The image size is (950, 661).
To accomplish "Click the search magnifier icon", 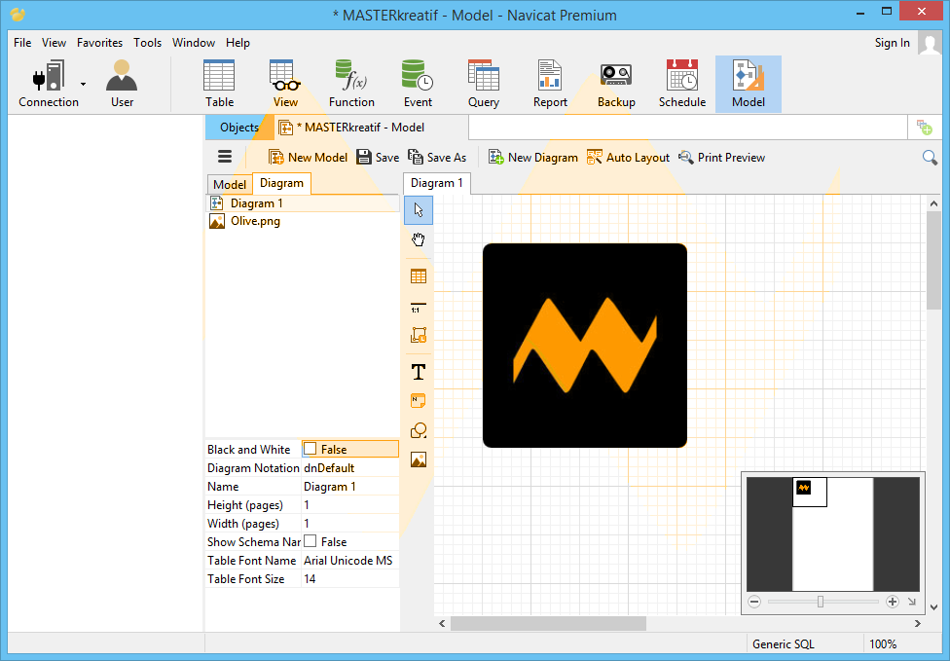I will click(x=930, y=158).
